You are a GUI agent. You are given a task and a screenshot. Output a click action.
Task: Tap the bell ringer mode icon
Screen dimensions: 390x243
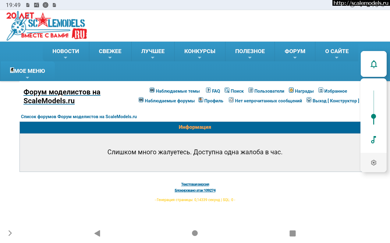(374, 64)
